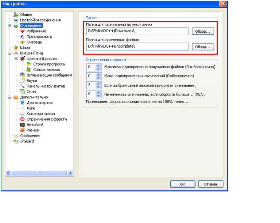Screen dimensions: 280x223
Task: Collapse the Скачивание tree node
Action: pyautogui.click(x=9, y=26)
